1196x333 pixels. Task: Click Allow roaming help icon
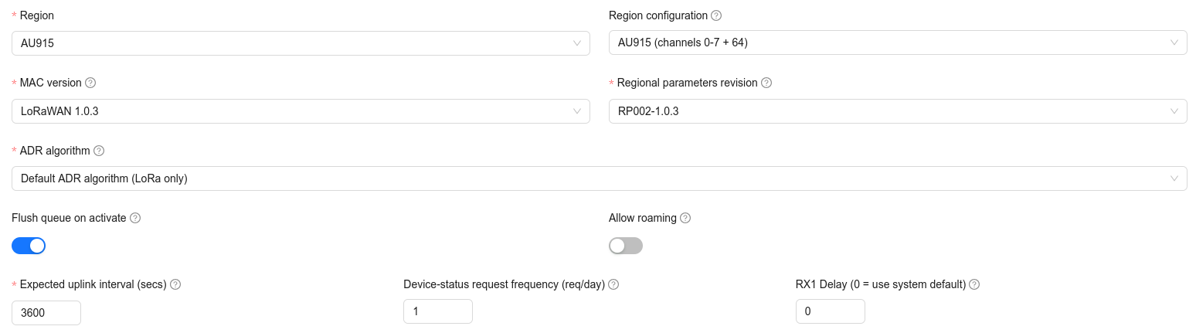tap(685, 218)
